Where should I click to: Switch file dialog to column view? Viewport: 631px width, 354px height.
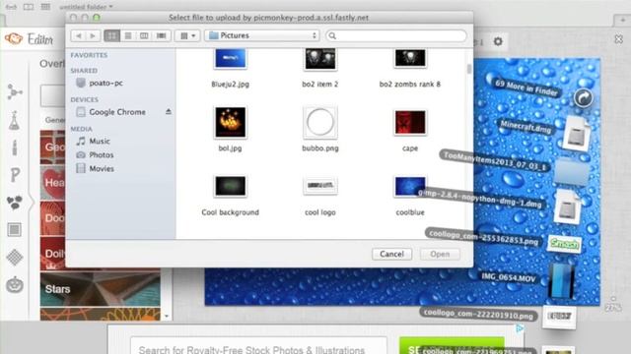(144, 35)
